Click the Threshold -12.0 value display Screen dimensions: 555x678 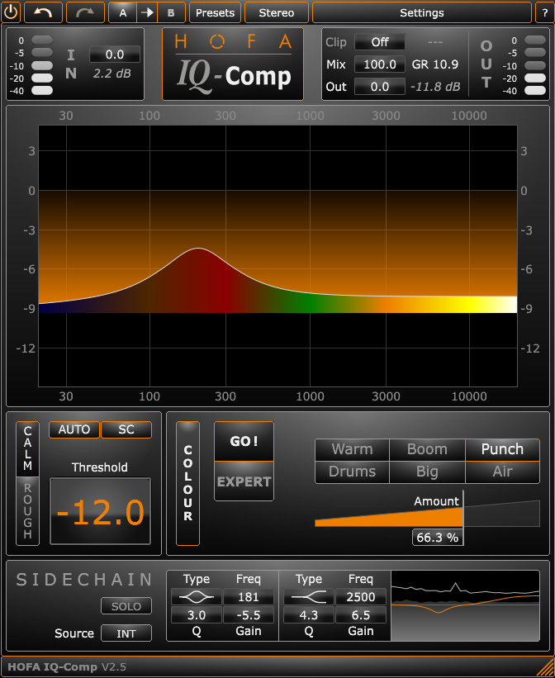click(101, 511)
